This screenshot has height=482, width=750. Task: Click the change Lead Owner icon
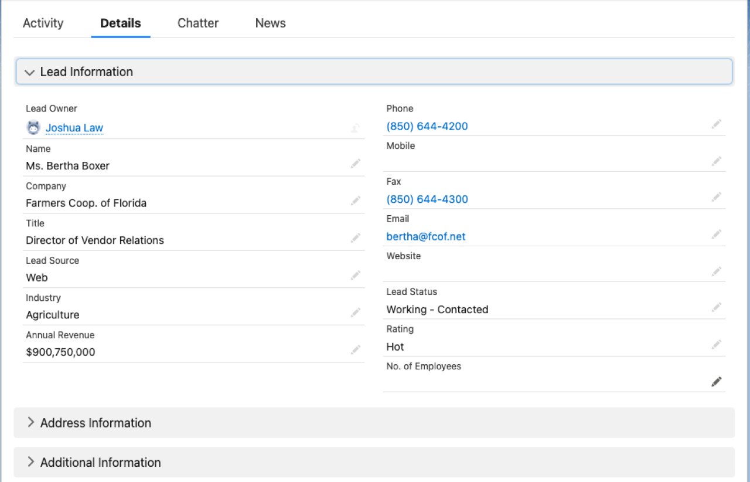(x=355, y=128)
